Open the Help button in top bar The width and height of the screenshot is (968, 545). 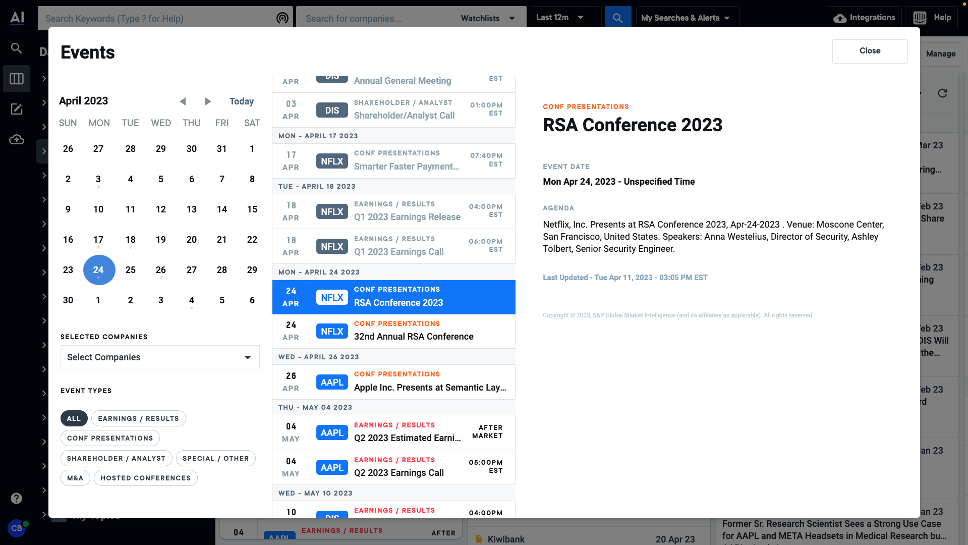tap(932, 18)
